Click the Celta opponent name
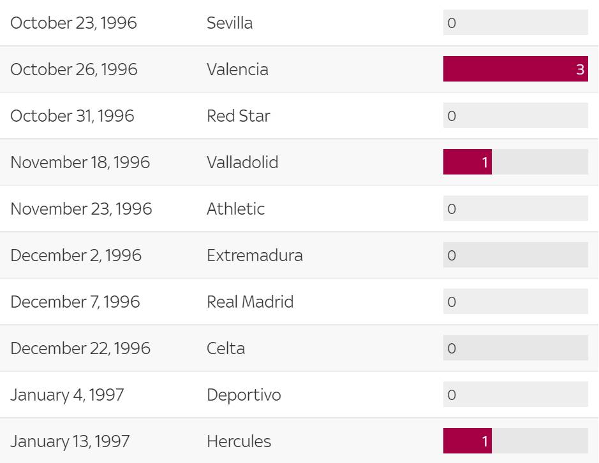The width and height of the screenshot is (599, 463). tap(226, 348)
